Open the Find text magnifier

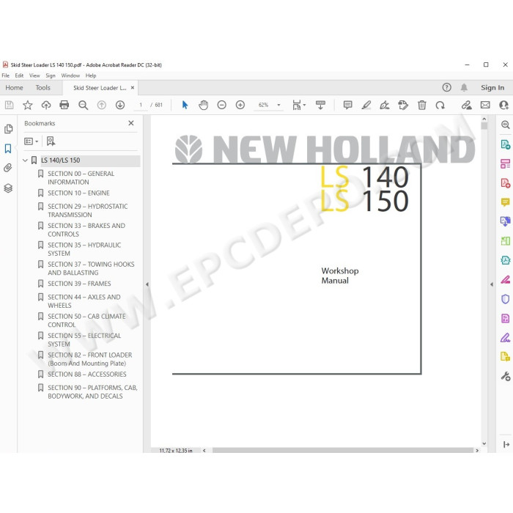(x=83, y=105)
